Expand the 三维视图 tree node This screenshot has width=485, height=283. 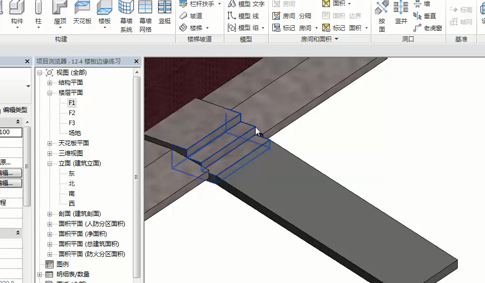coord(50,153)
